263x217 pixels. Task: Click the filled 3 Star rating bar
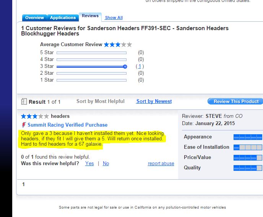(x=92, y=67)
